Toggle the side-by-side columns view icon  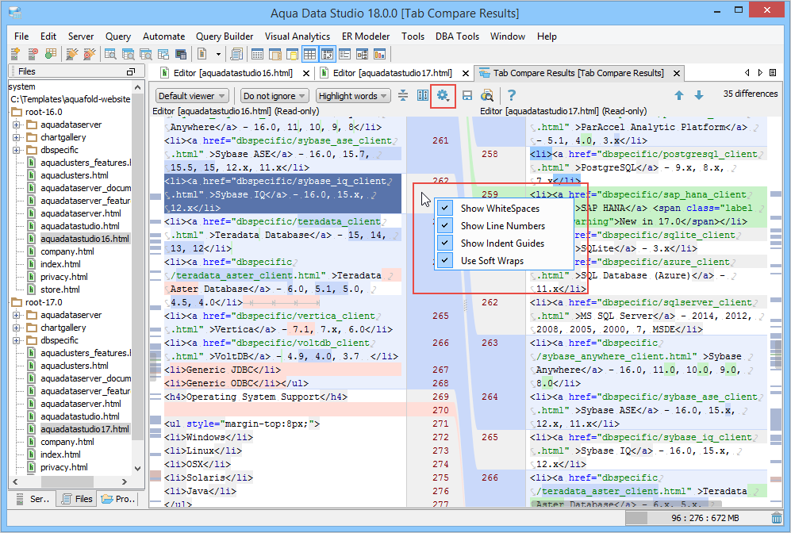point(423,96)
